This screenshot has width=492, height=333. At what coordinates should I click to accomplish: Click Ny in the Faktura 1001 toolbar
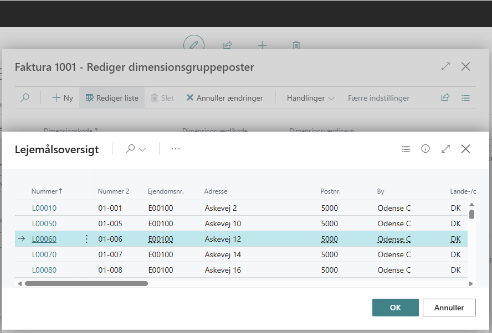coord(63,98)
